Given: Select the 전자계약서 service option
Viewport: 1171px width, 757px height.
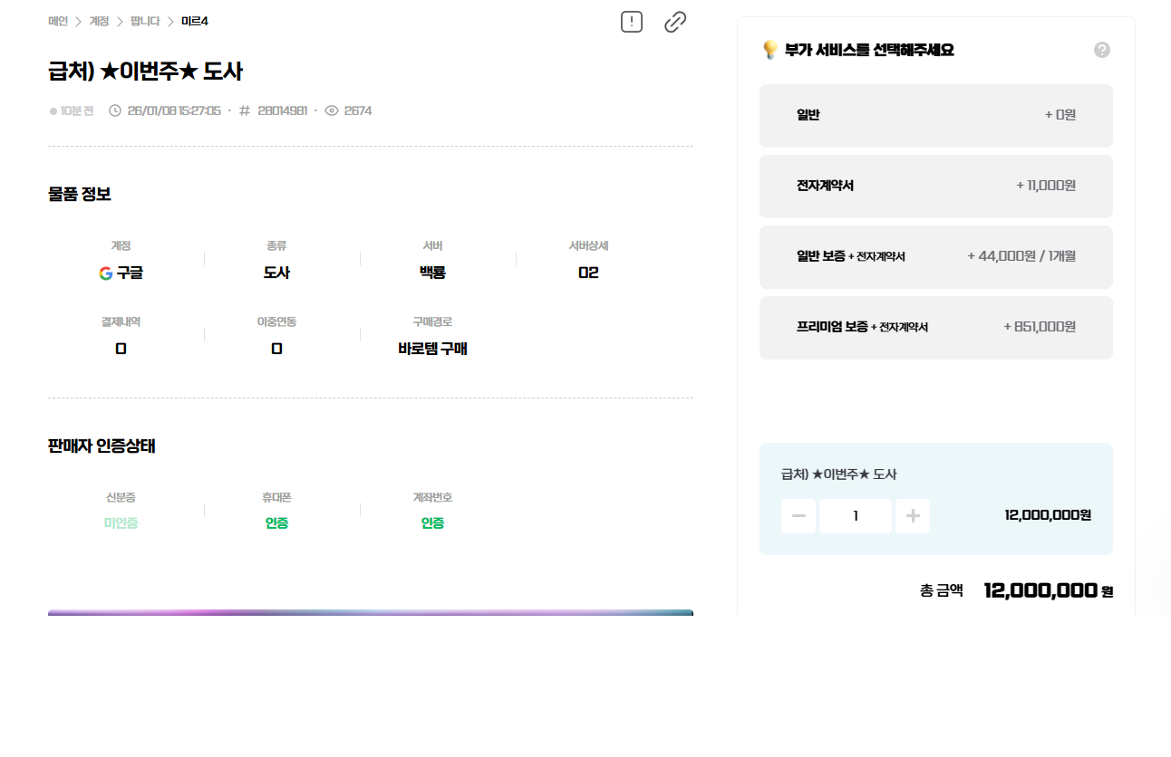Looking at the screenshot, I should [935, 186].
